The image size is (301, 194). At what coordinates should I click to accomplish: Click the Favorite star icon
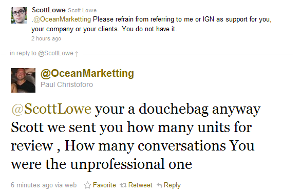click(87, 185)
